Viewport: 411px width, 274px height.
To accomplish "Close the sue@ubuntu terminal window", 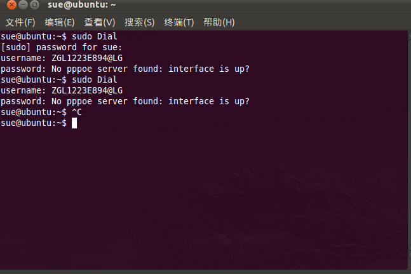I will pyautogui.click(x=11, y=4).
